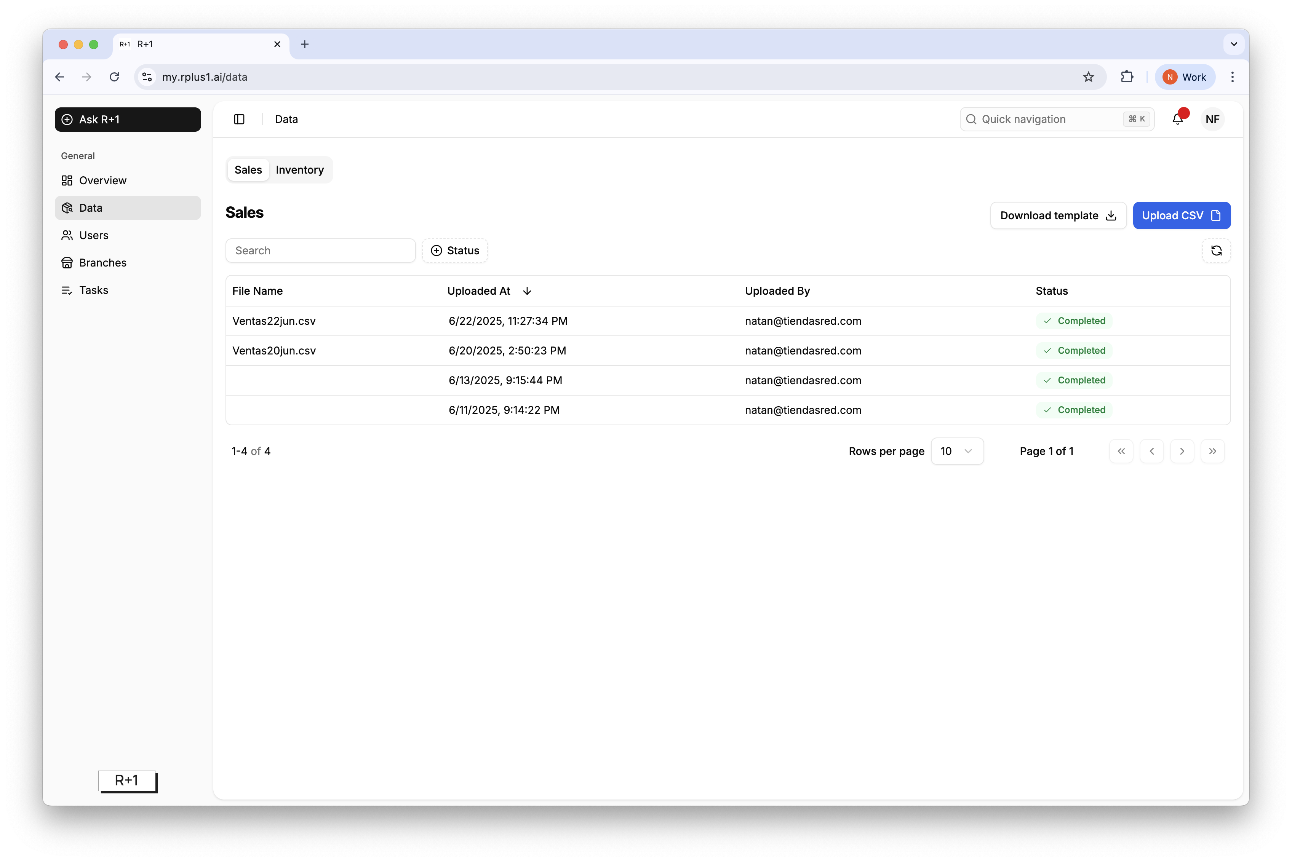Image resolution: width=1292 pixels, height=862 pixels.
Task: Sort by Uploaded At column
Action: coord(489,291)
